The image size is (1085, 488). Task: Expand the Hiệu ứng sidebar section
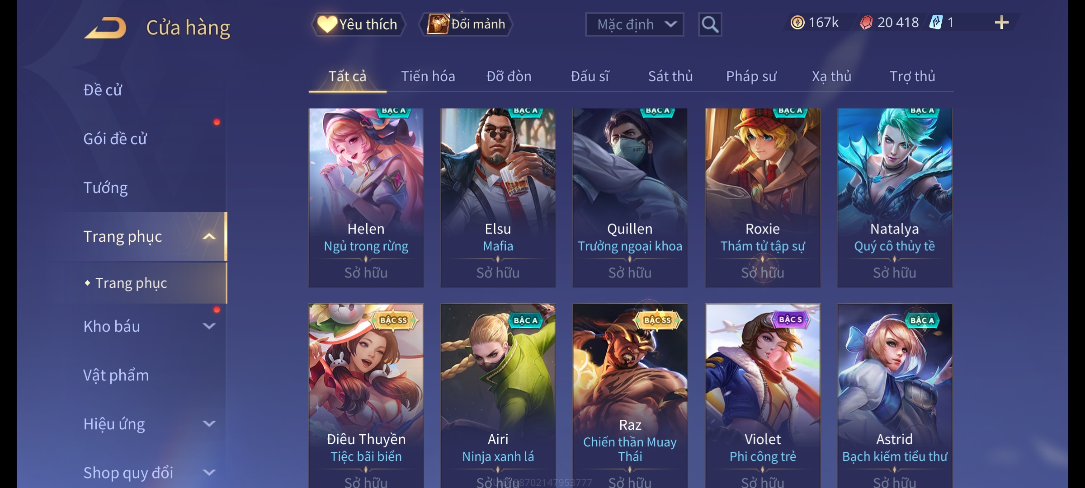(x=209, y=423)
